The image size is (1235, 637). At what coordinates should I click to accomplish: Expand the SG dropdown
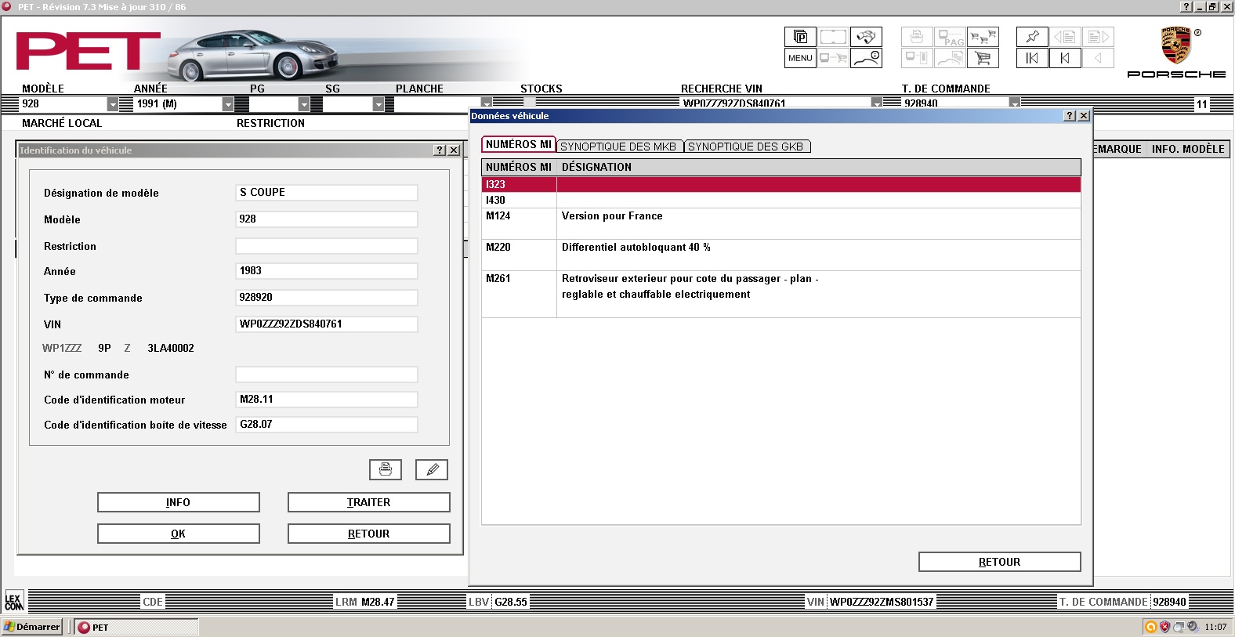[x=378, y=104]
